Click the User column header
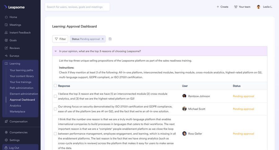Viewport: 279px width, 150px height. (x=185, y=86)
